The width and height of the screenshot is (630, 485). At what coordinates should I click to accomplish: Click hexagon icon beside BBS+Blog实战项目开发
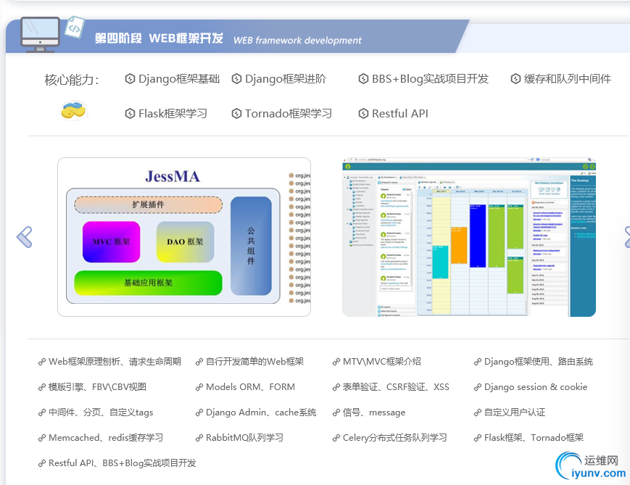[363, 79]
